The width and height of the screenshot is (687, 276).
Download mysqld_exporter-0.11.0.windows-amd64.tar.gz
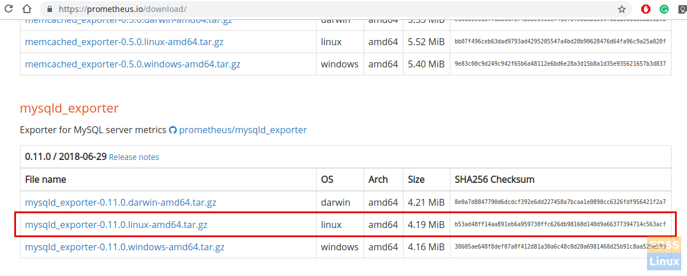(x=125, y=247)
